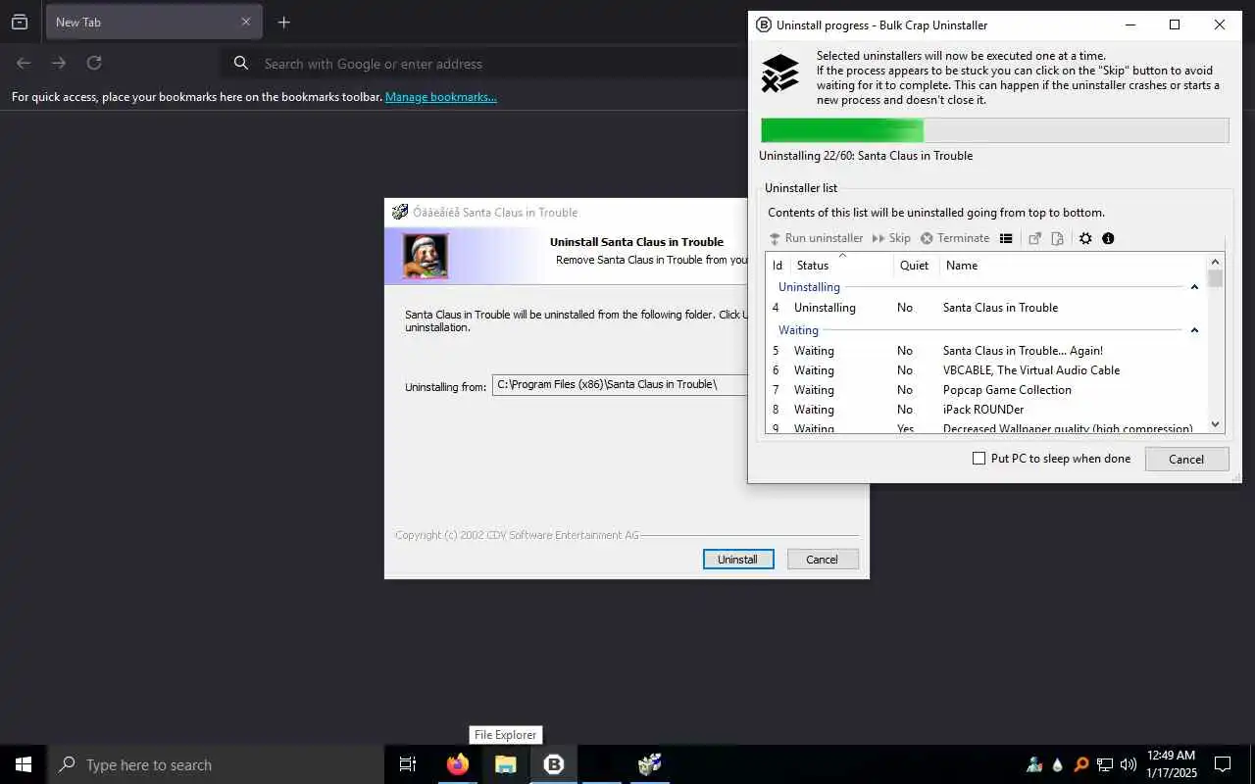The image size is (1255, 784).
Task: Click Uninstall in Santa Claus wizard
Action: 738,559
